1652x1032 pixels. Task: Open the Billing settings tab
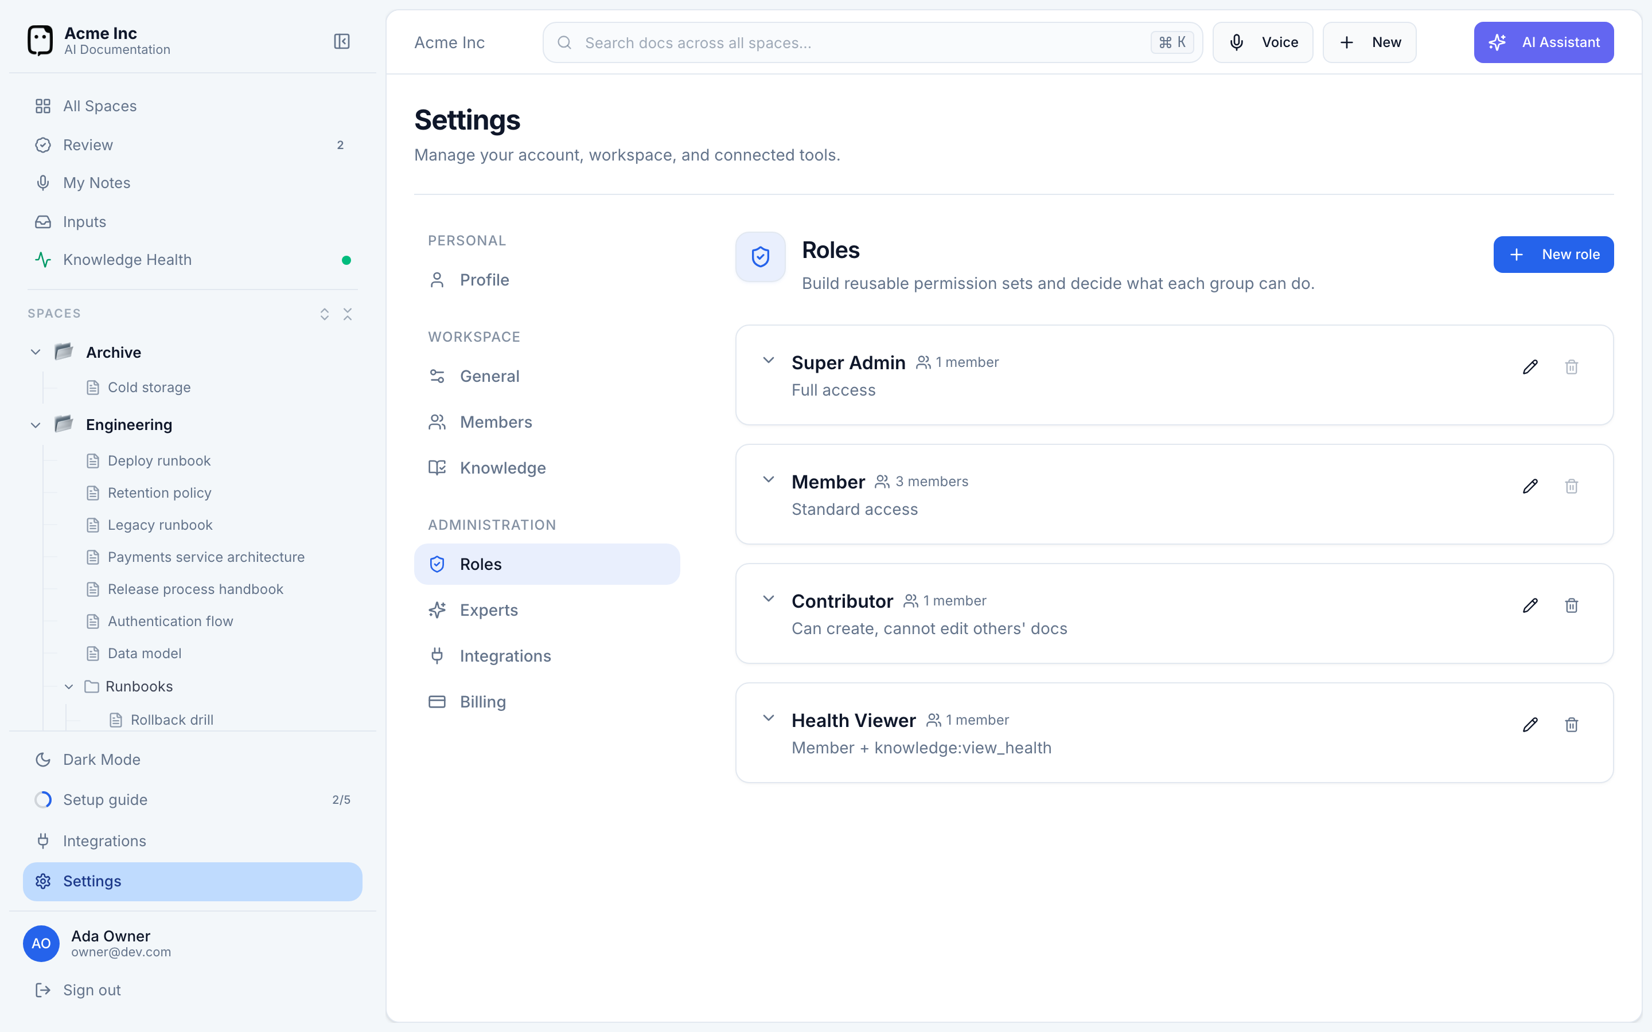point(547,702)
